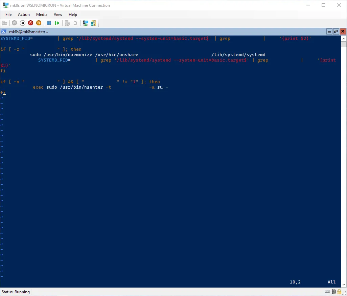This screenshot has width=347, height=296.
Task: Click the Share/USB resources toolbar icon
Action: (93, 23)
